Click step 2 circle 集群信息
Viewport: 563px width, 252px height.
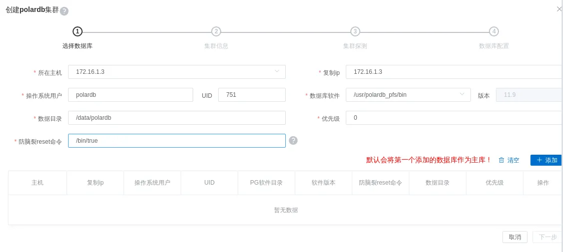(216, 31)
